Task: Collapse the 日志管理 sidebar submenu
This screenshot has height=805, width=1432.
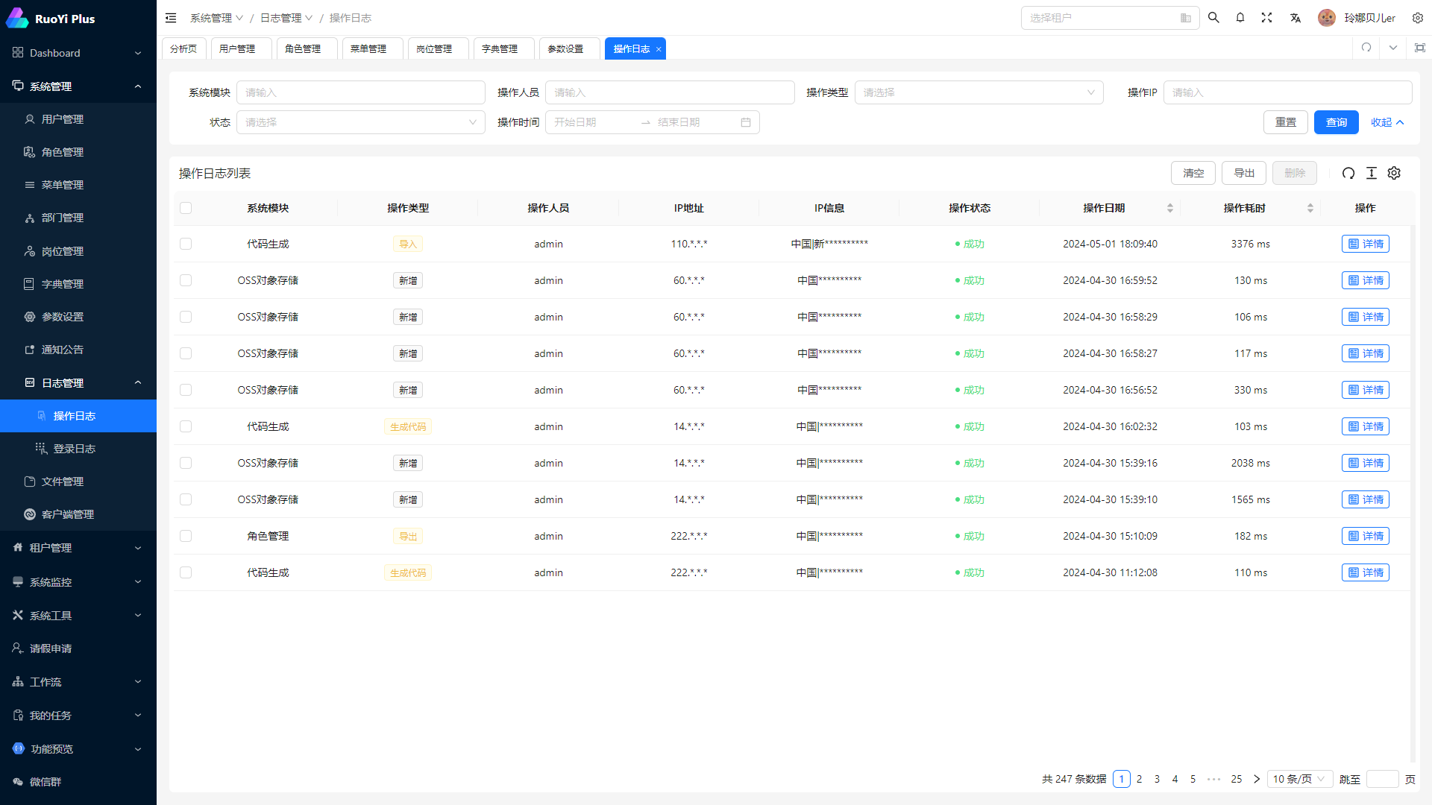Action: [x=78, y=383]
